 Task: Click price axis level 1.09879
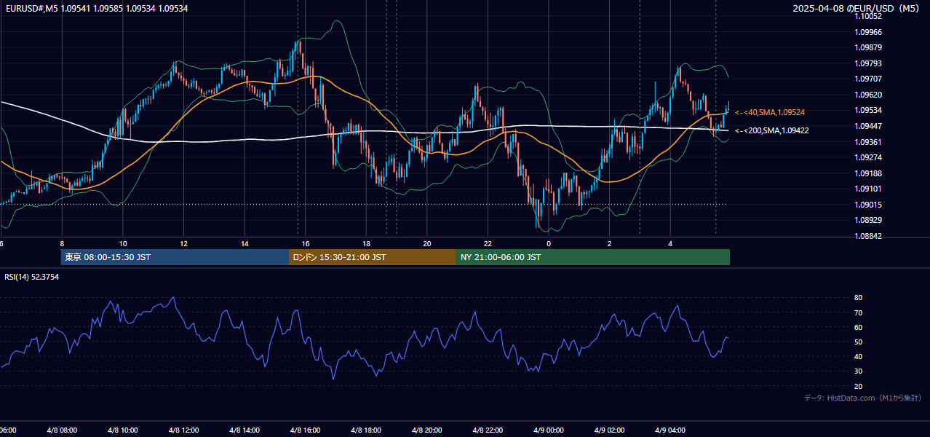(869, 47)
